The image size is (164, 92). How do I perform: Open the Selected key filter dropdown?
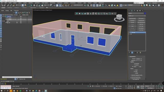click(x=149, y=86)
